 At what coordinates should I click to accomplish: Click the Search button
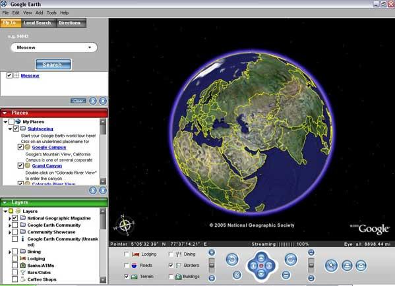pos(53,65)
